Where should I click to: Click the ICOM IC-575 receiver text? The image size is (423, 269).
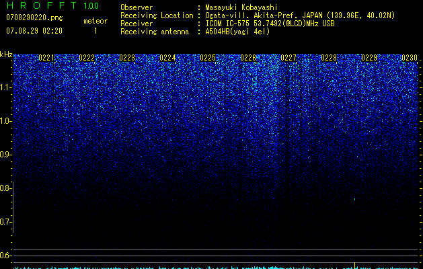[x=270, y=24]
